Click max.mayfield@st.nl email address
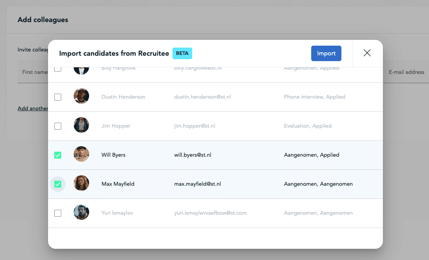 pyautogui.click(x=197, y=184)
